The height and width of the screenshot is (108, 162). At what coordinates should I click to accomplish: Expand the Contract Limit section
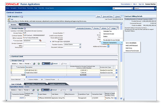11,57
